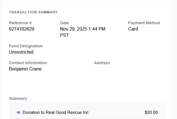Click the last name Crane

pyautogui.click(x=36, y=69)
